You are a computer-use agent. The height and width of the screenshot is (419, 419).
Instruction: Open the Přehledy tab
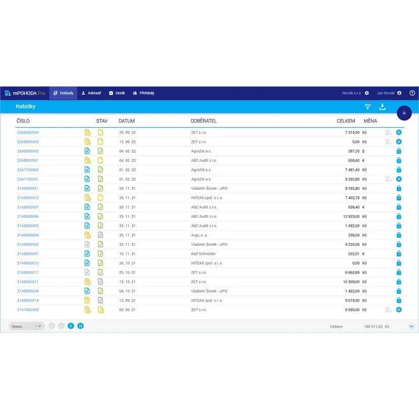tap(143, 93)
